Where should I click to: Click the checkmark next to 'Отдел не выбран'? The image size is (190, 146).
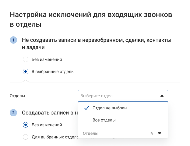click(x=86, y=108)
